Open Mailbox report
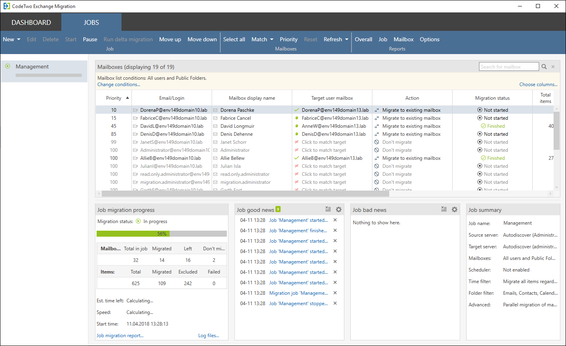The image size is (566, 346). pos(404,39)
